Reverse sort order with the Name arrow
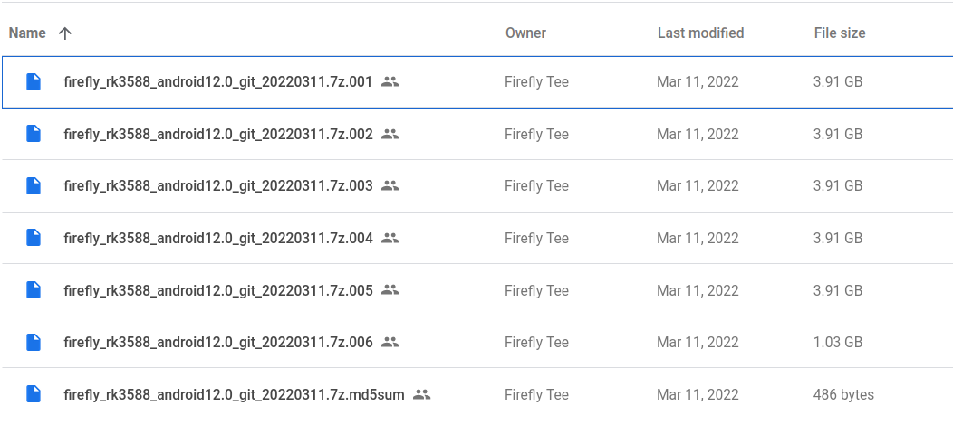The height and width of the screenshot is (444, 953). coord(65,33)
